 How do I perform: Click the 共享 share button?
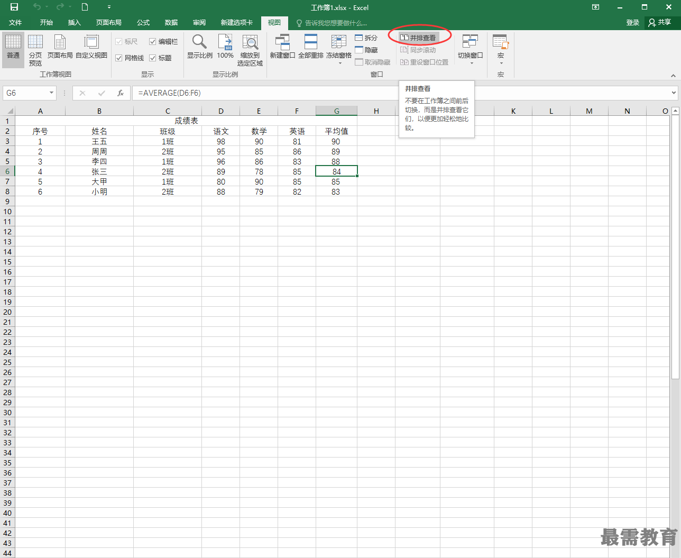660,22
